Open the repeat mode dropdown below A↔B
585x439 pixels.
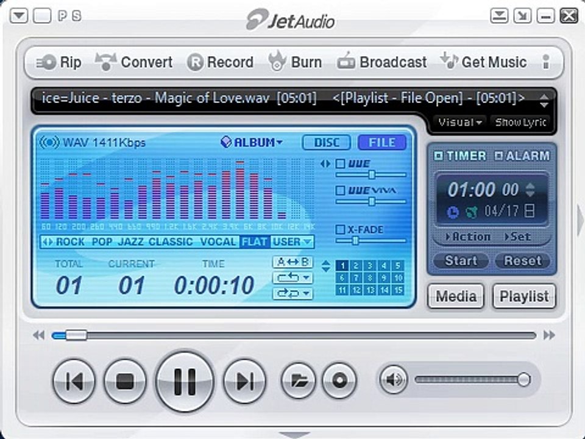[x=293, y=278]
